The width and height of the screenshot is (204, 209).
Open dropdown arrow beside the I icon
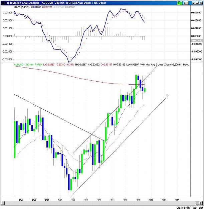tap(187, 3)
